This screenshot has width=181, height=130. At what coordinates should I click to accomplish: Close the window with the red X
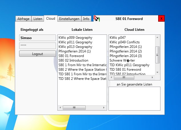161,19
